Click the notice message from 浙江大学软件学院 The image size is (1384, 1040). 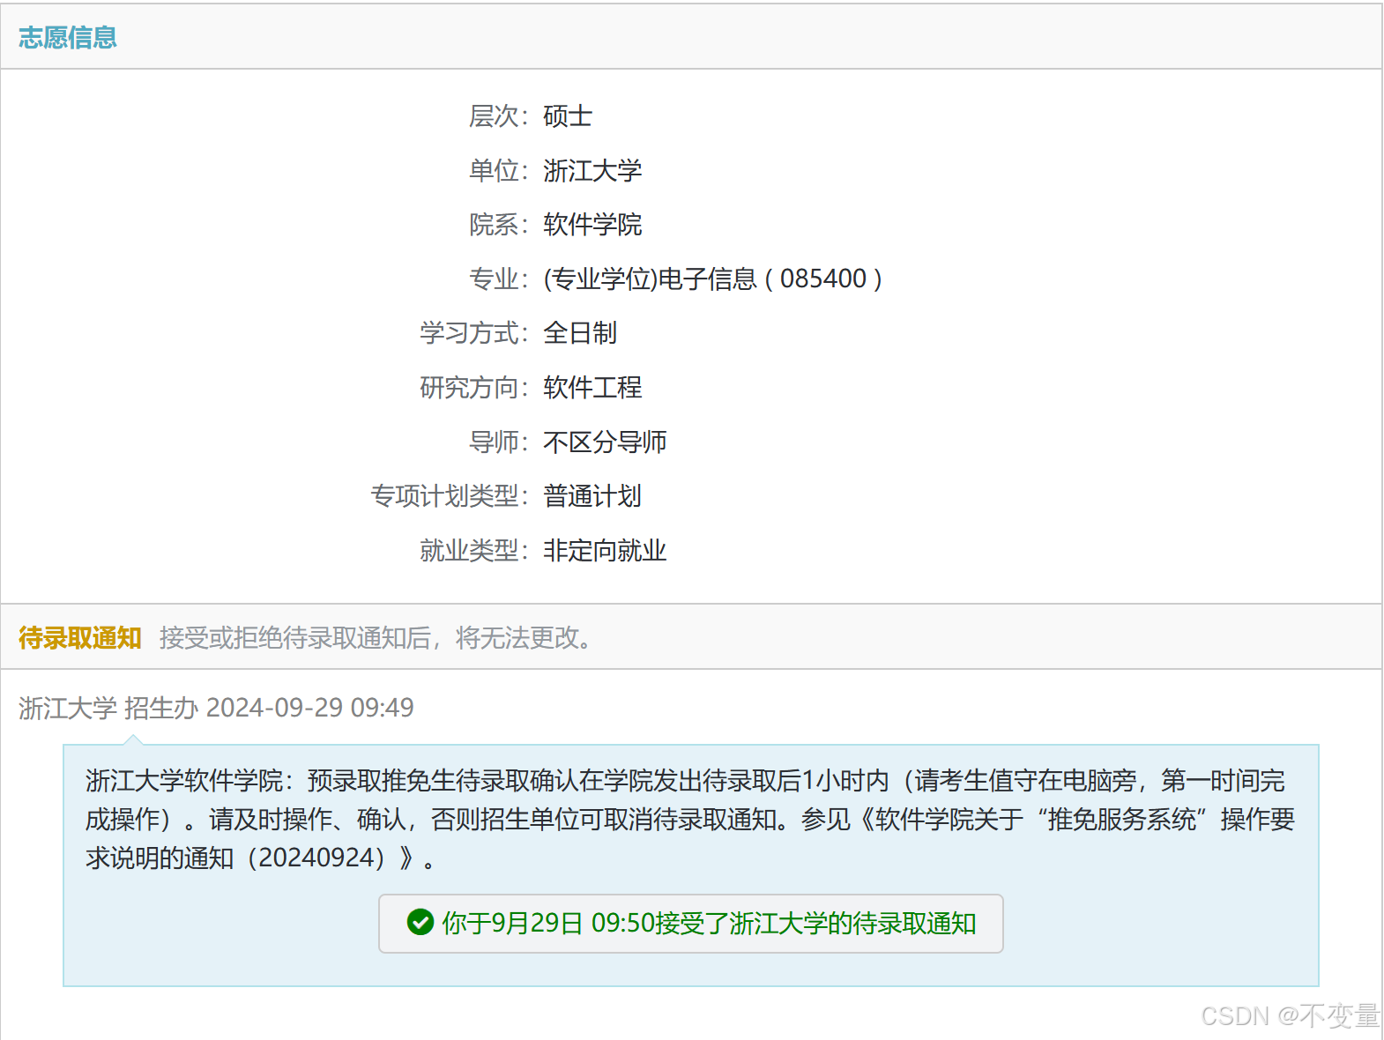[690, 819]
